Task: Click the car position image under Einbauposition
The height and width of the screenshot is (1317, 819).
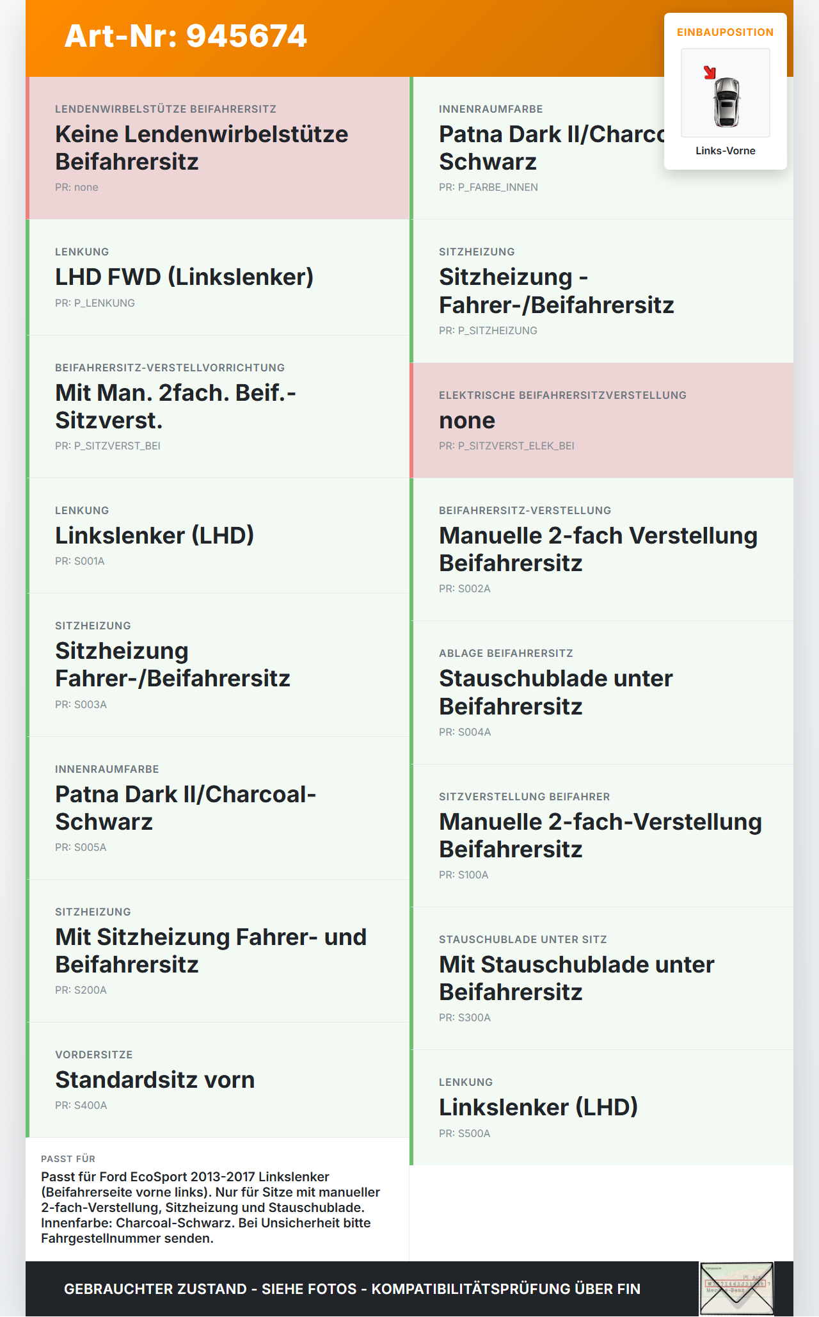Action: click(726, 93)
